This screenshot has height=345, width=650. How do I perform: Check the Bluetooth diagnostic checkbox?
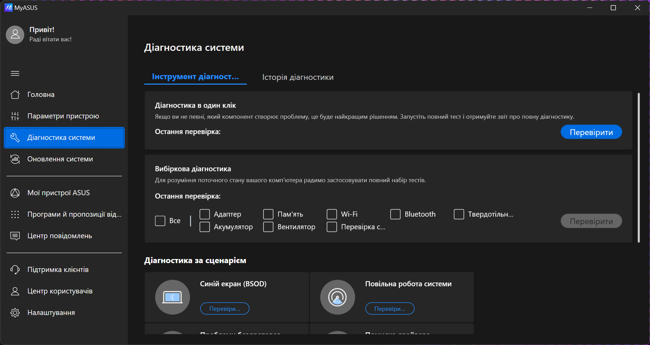click(395, 214)
